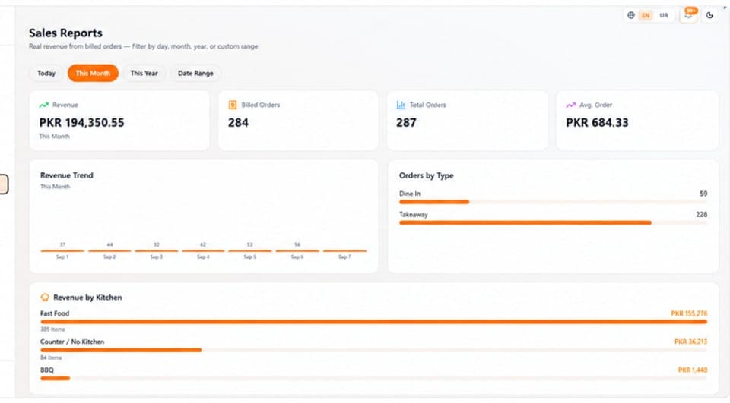This screenshot has height=403, width=730.
Task: Click the Takeaway progress bar
Action: [553, 223]
